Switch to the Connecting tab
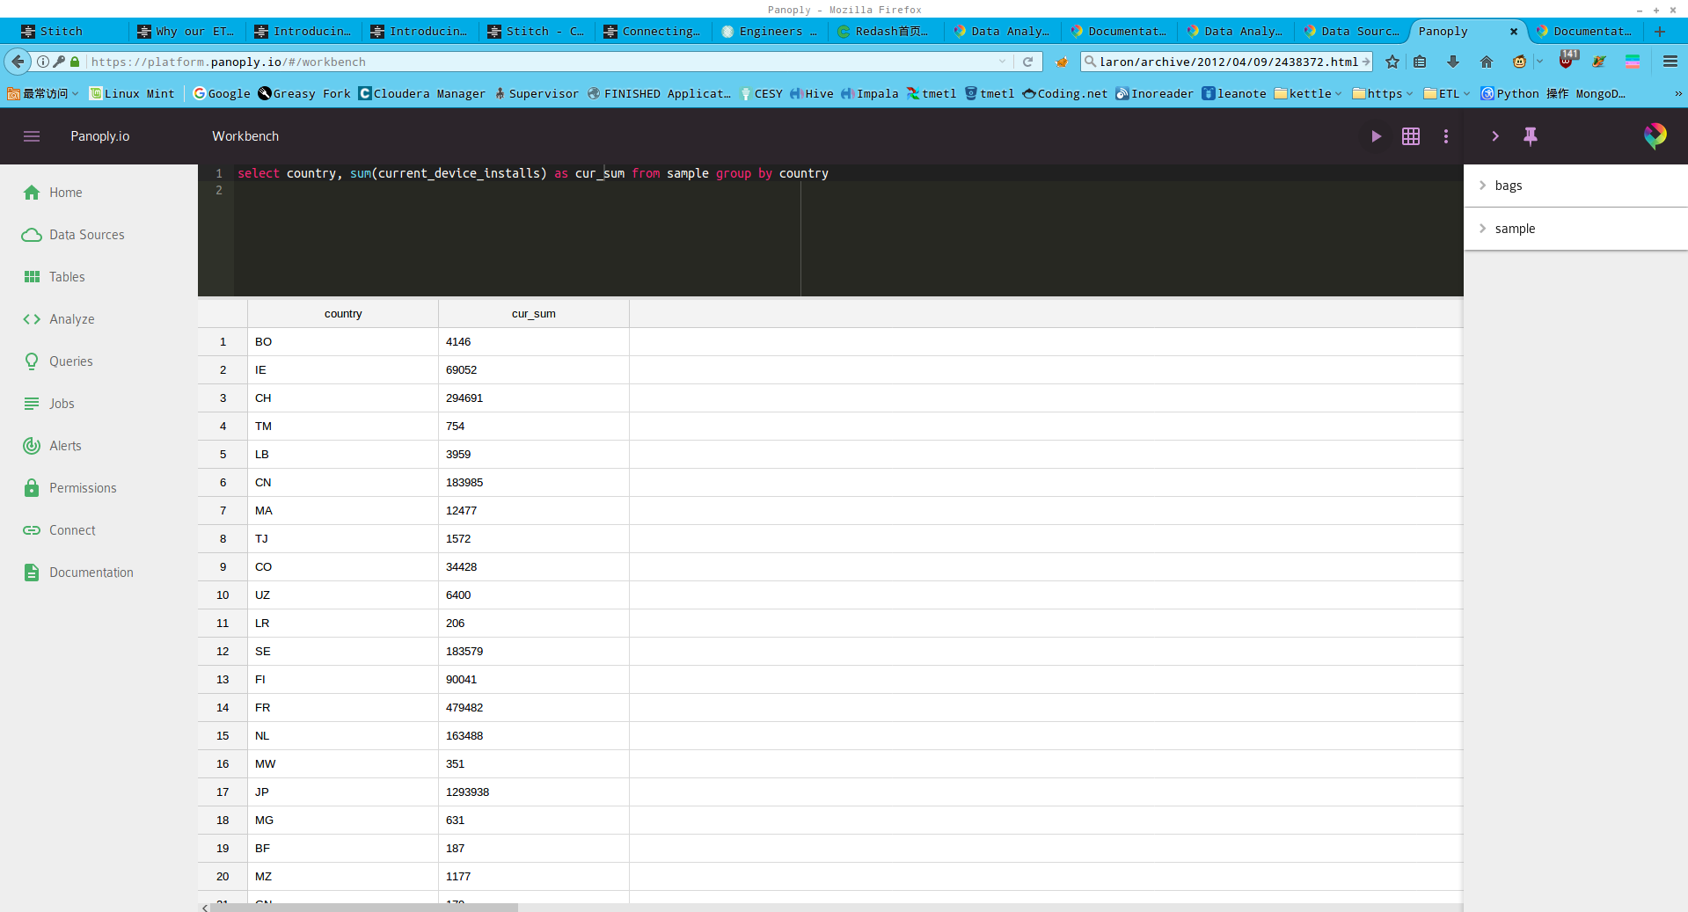This screenshot has width=1688, height=912. click(653, 32)
